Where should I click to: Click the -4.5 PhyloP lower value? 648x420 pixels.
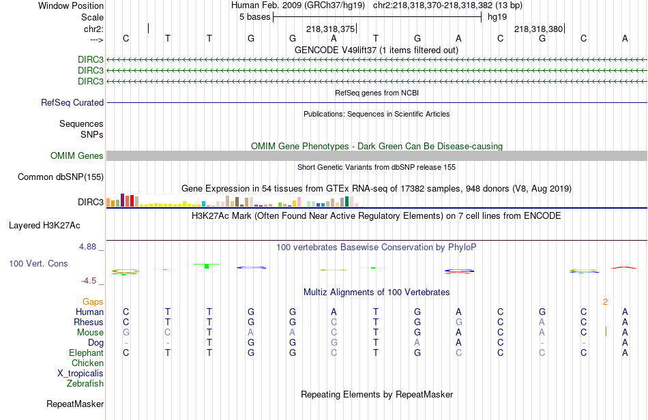click(x=89, y=281)
